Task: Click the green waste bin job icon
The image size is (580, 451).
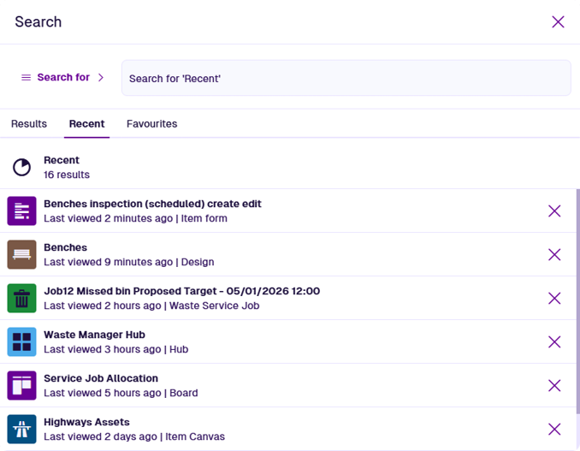Action: (22, 298)
